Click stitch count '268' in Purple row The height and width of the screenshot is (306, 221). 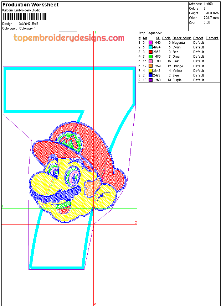click(x=158, y=80)
